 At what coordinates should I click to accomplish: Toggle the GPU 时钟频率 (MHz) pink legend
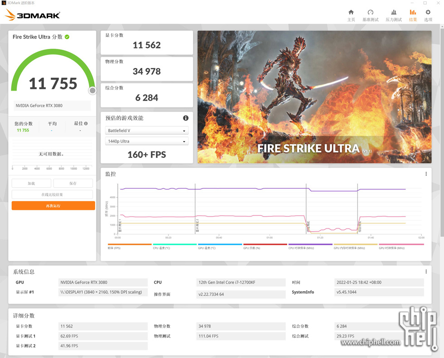pyautogui.click(x=401, y=246)
